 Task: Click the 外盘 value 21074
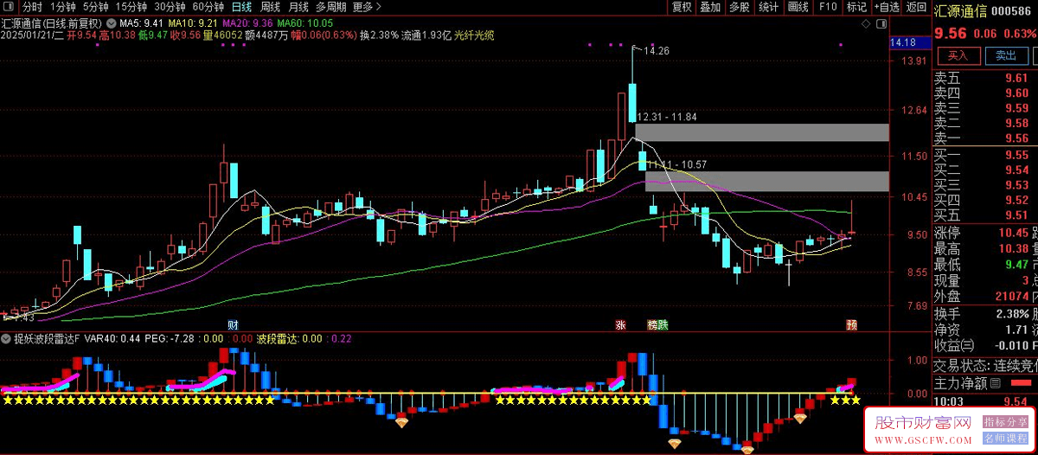click(x=1011, y=297)
